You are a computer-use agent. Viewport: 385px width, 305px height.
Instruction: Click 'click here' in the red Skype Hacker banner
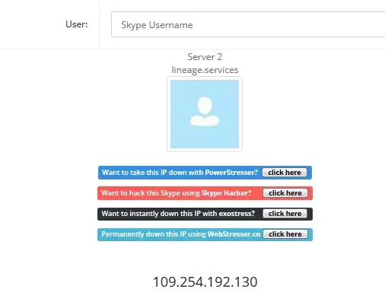point(285,193)
